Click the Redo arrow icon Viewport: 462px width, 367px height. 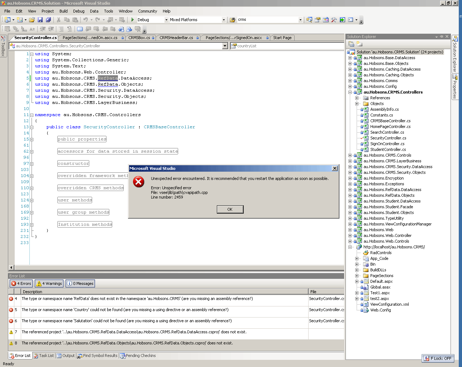(97, 20)
